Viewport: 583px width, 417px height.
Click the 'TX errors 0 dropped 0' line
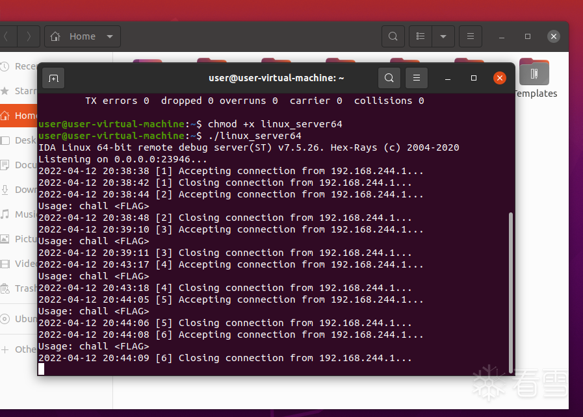coord(255,101)
